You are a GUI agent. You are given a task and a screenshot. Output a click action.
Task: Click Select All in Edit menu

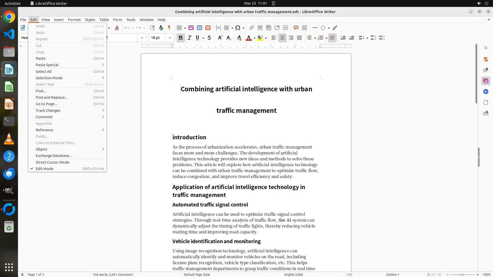(44, 72)
